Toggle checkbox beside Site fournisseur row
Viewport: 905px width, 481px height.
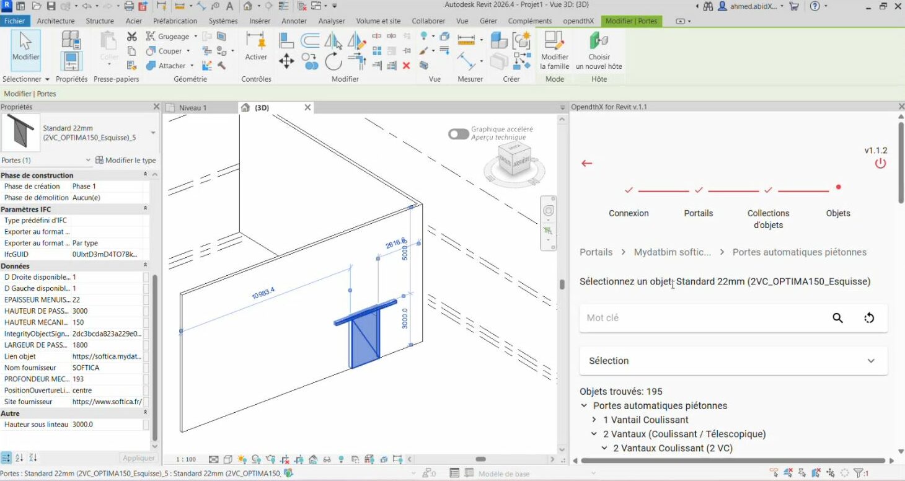(x=146, y=402)
